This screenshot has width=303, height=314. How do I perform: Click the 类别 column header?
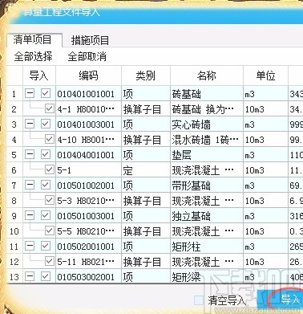pos(146,75)
